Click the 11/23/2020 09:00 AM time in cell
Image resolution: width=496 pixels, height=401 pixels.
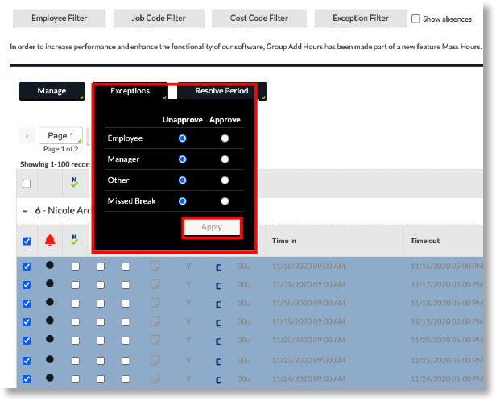[308, 361]
